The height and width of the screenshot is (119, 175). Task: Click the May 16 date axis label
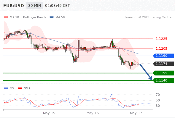93,113
